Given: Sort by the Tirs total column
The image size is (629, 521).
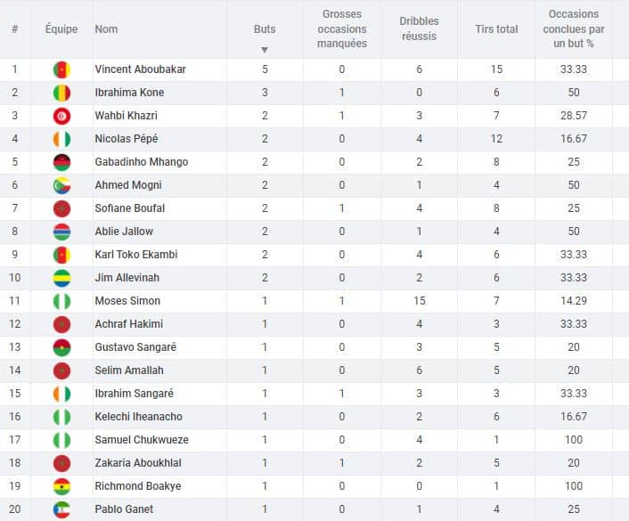Looking at the screenshot, I should [496, 29].
